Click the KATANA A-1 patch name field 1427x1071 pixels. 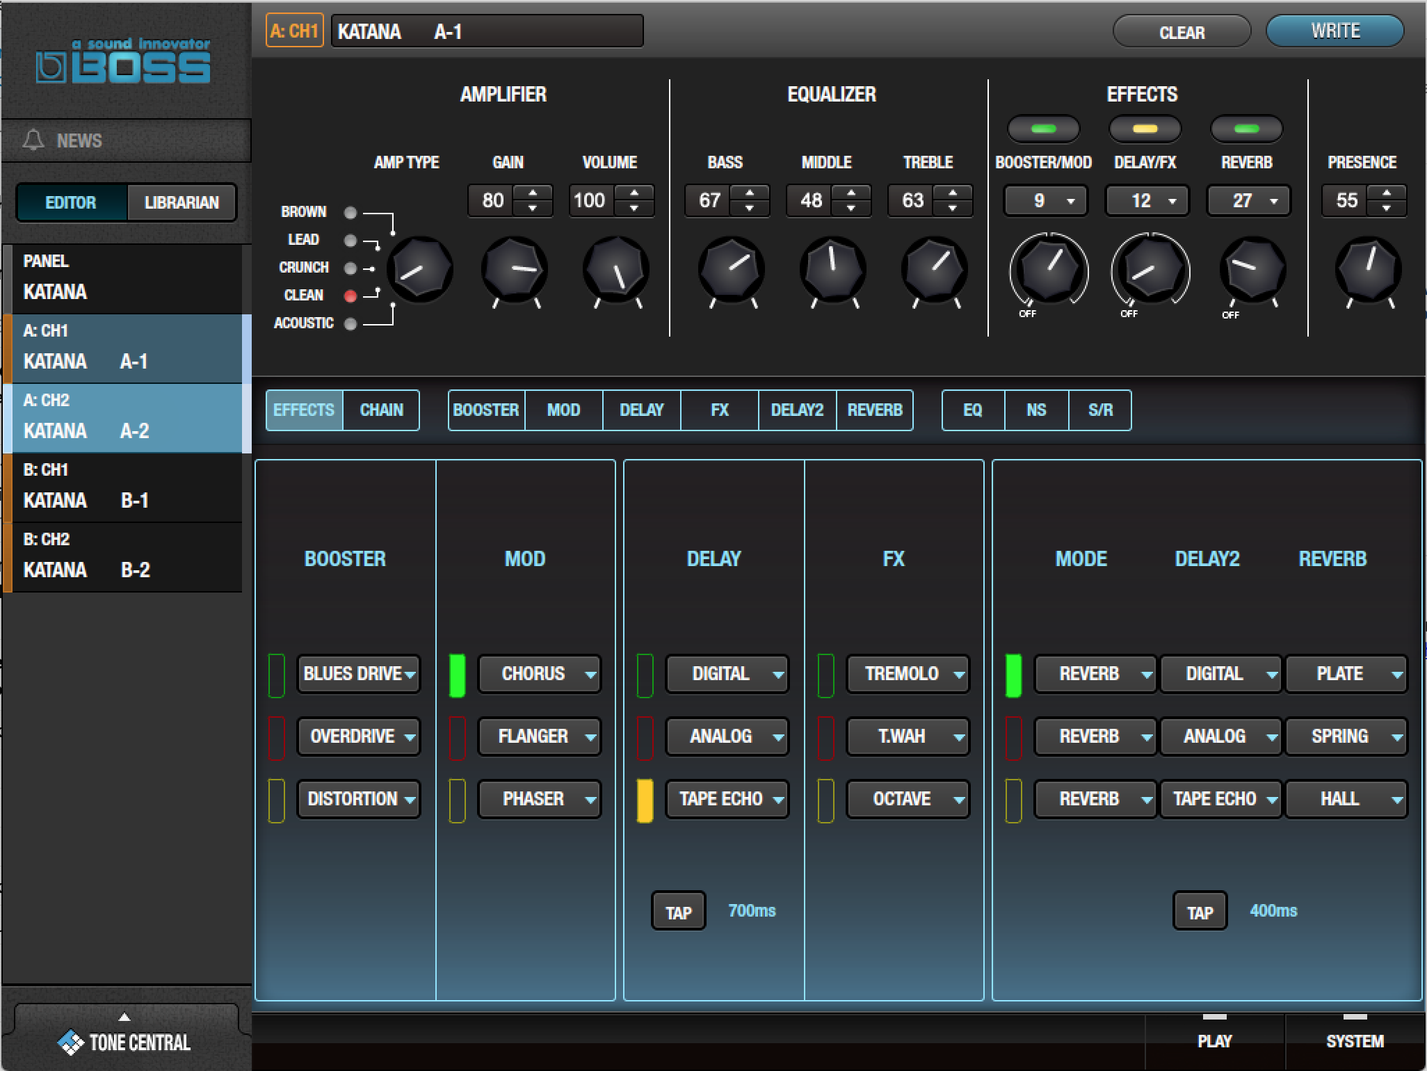[x=487, y=32]
